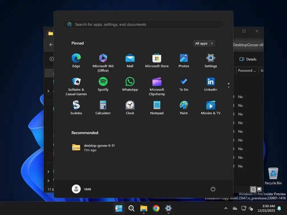Launch WhatsApp

click(130, 84)
